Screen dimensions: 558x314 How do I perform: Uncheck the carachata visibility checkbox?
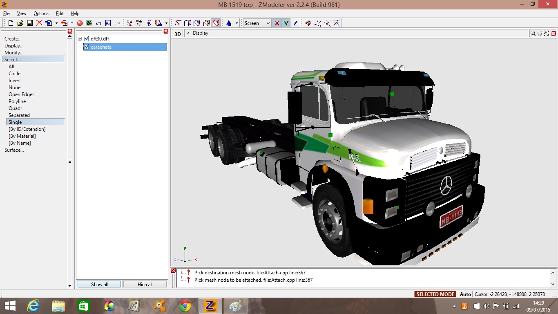(x=87, y=47)
